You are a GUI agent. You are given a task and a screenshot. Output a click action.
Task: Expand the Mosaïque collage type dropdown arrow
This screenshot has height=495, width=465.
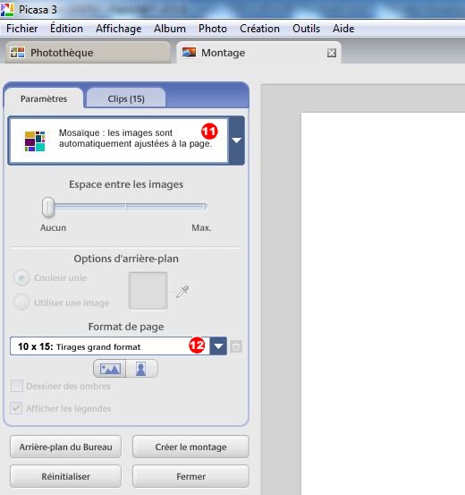point(237,141)
